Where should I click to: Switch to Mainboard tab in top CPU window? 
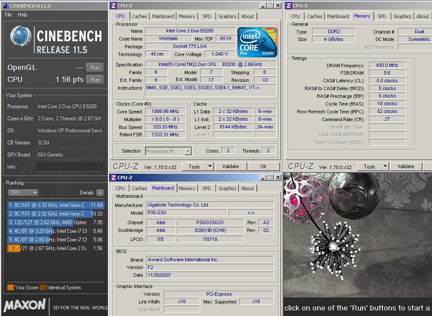pyautogui.click(x=163, y=16)
